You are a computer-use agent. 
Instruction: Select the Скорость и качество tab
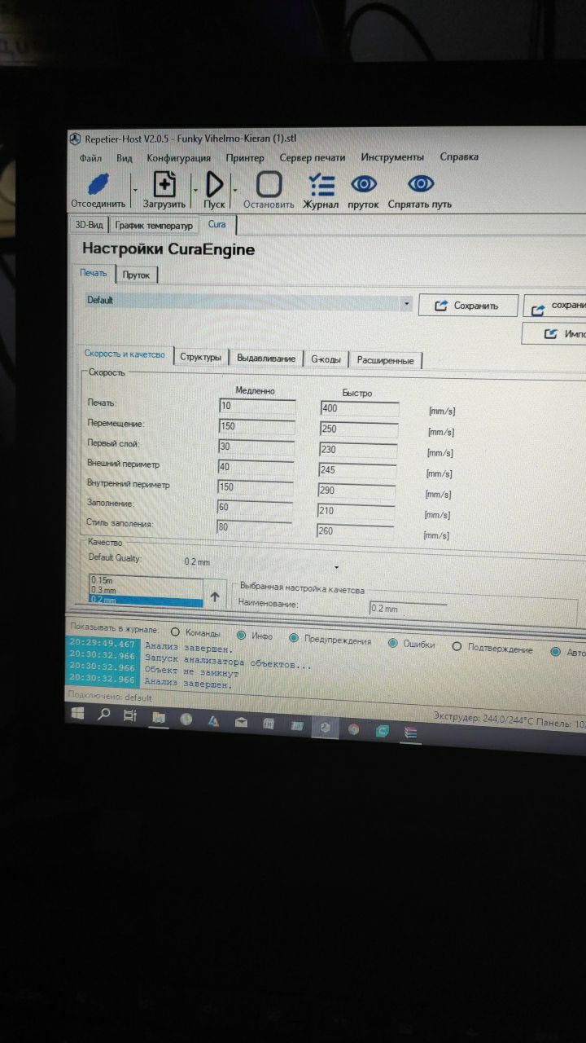(x=125, y=354)
